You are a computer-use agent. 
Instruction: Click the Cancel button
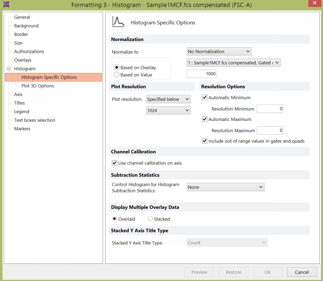302,272
